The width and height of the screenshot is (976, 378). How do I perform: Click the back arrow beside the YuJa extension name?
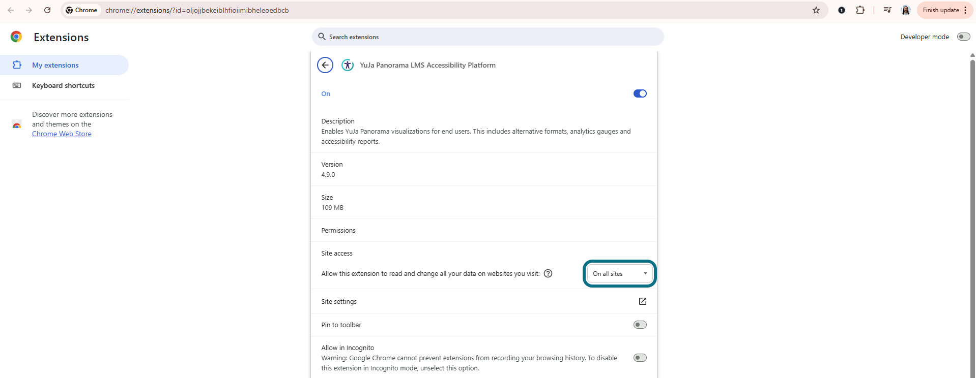(325, 65)
